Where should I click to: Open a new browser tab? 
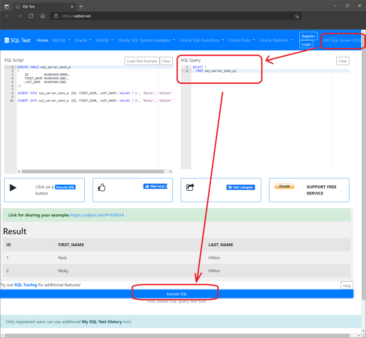click(81, 7)
